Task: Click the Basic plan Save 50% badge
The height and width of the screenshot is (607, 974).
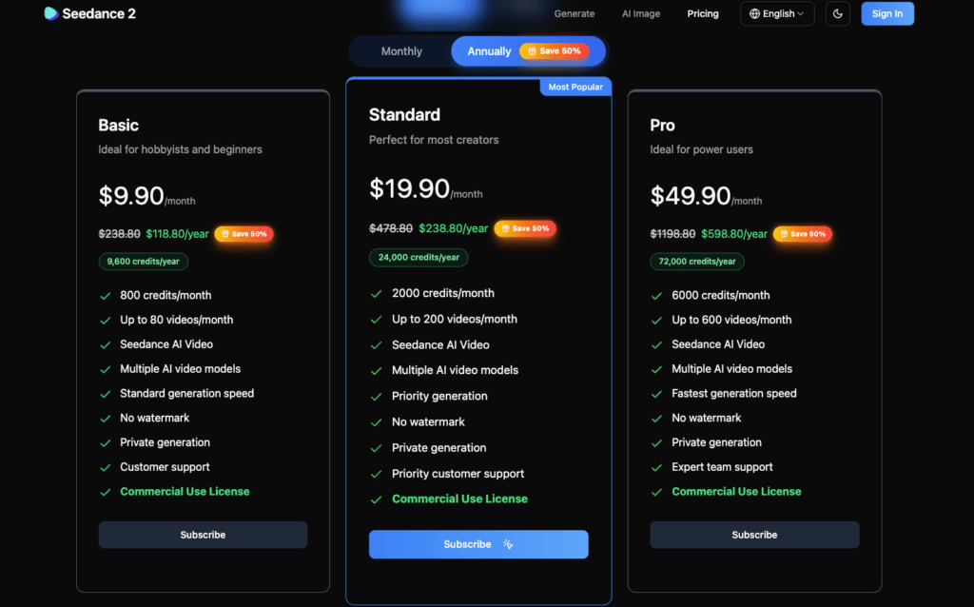Action: pyautogui.click(x=243, y=234)
